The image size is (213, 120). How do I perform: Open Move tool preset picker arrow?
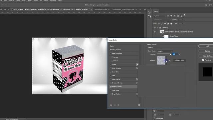click(6, 5)
